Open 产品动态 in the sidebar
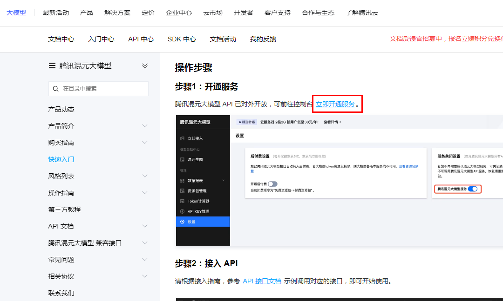The image size is (503, 301). click(61, 109)
